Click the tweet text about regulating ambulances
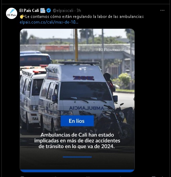Image resolution: width=171 pixels, height=177 pixels. [x=85, y=17]
